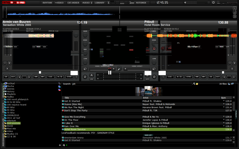Open the RECORDER side tab
Image resolution: width=239 pixels, height=149 pixels.
coord(3,139)
